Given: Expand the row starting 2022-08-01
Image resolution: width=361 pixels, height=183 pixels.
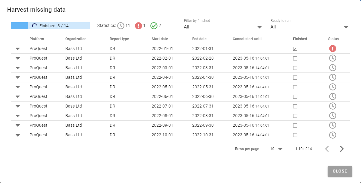Looking at the screenshot, I should coord(18,116).
